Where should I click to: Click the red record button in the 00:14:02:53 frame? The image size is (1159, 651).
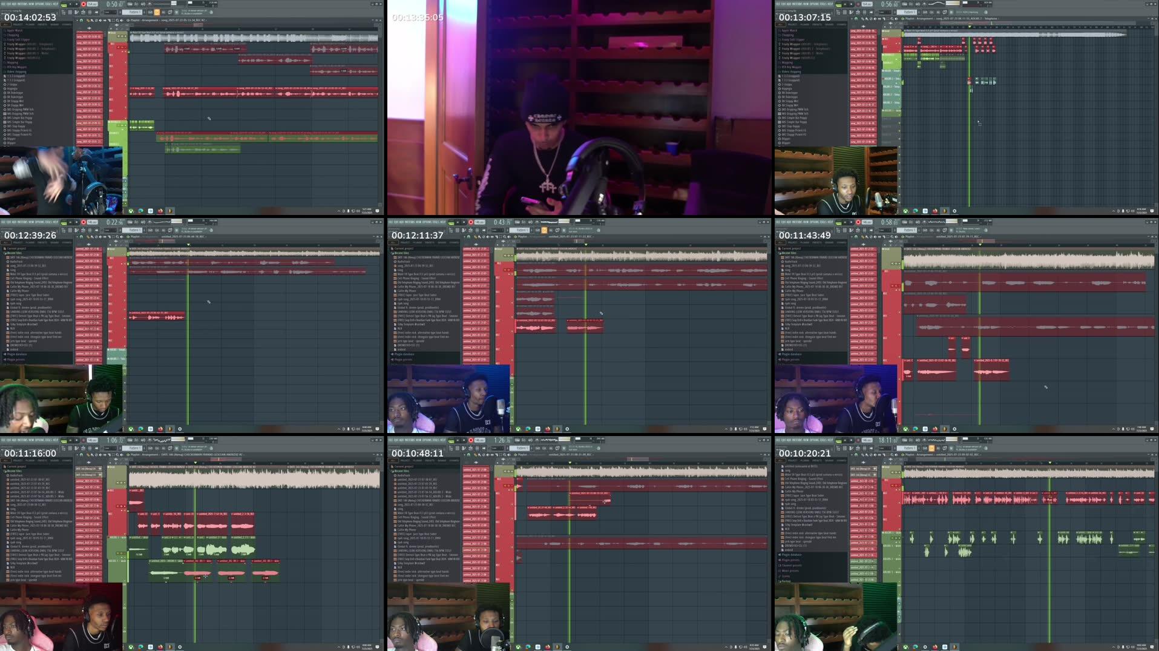click(x=84, y=4)
